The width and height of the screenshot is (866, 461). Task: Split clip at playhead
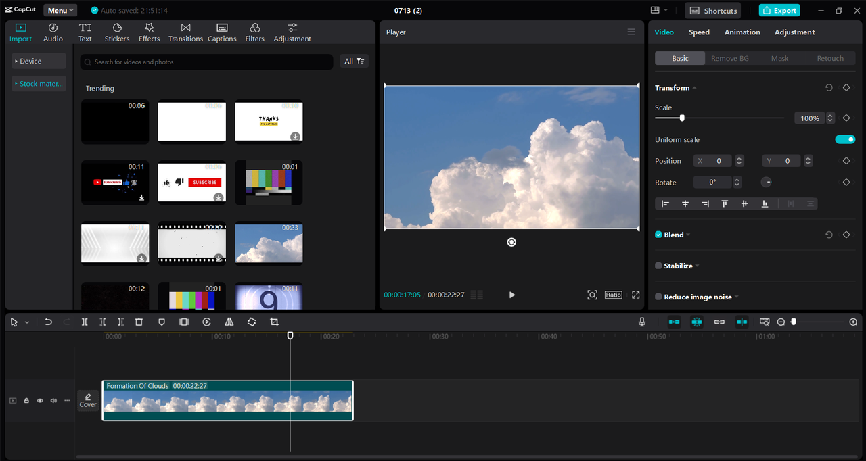point(85,322)
